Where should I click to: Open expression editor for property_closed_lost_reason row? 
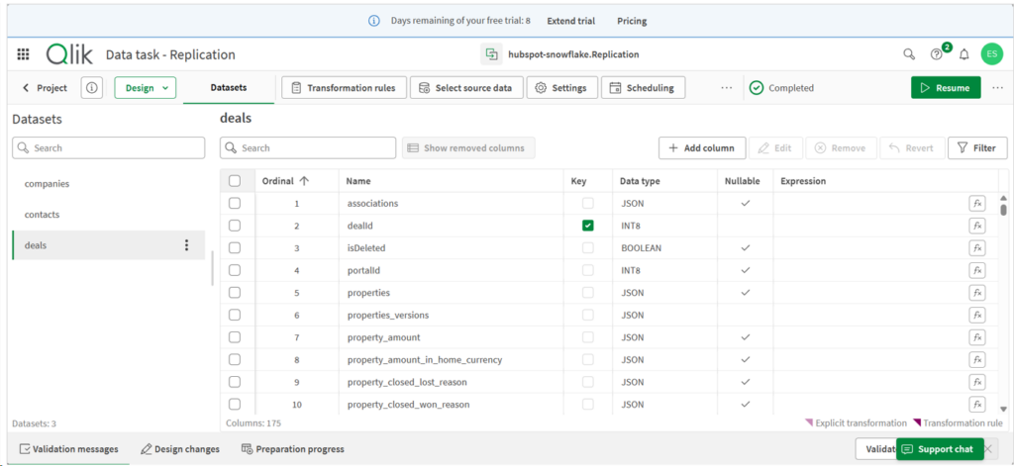tap(976, 382)
